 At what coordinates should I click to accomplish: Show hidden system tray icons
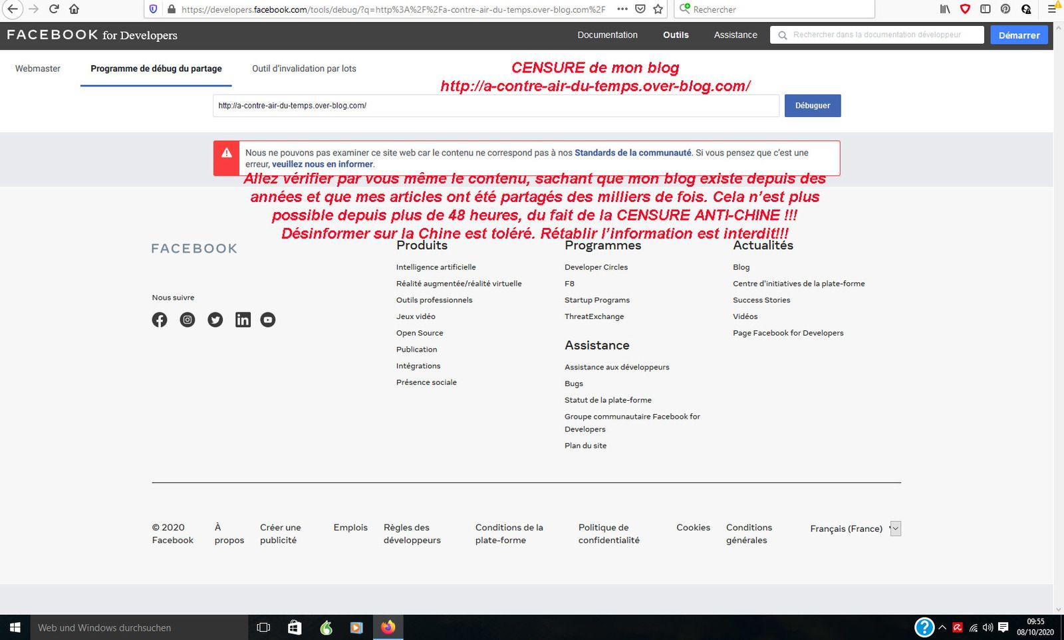point(942,627)
